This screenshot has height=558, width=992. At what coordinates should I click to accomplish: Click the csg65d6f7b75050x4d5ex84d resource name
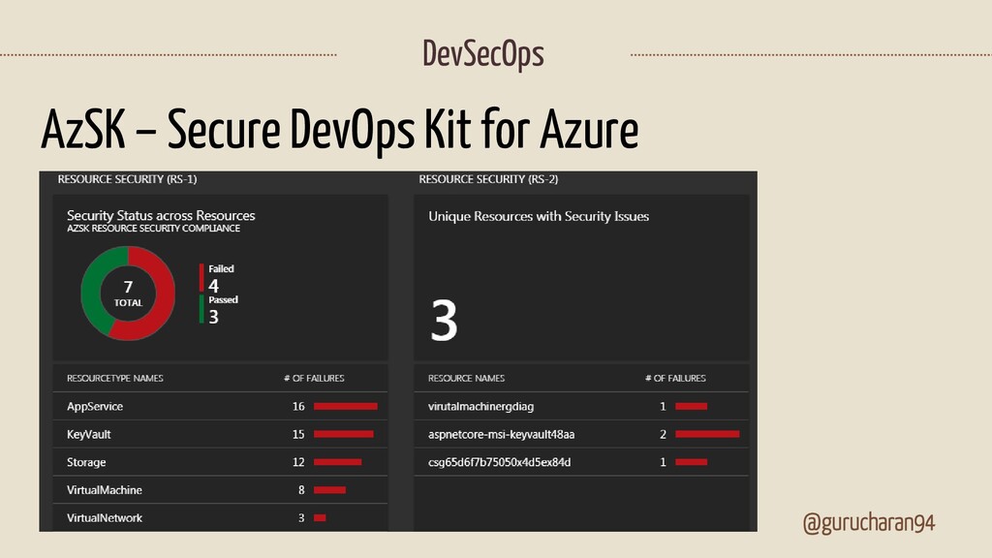499,462
